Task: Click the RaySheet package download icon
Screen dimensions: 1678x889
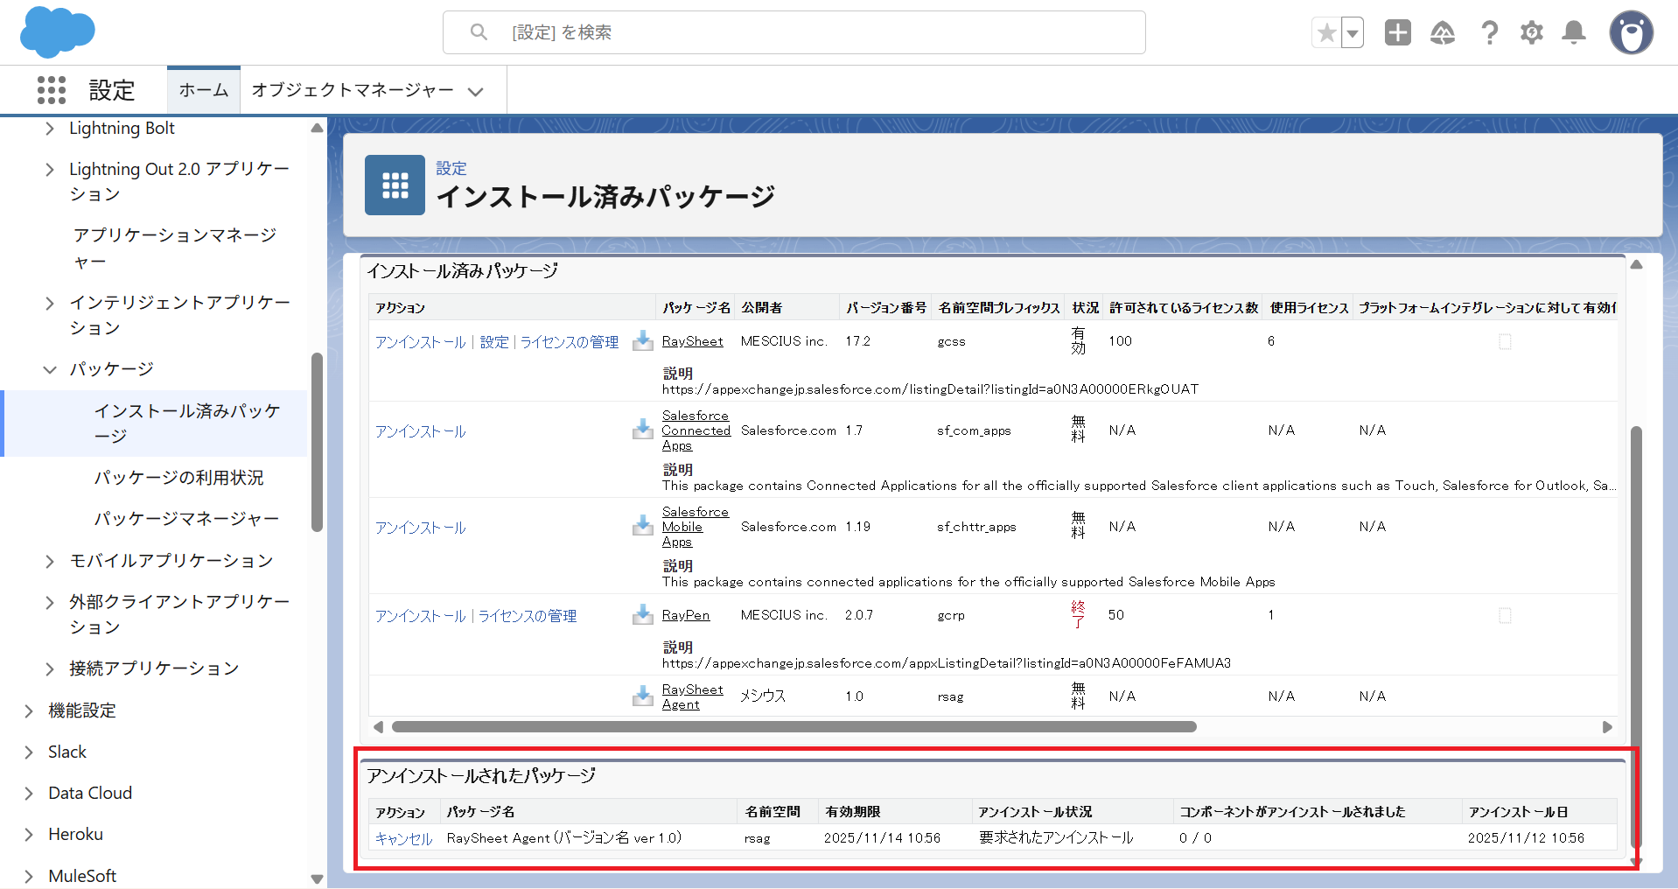Action: (x=643, y=341)
